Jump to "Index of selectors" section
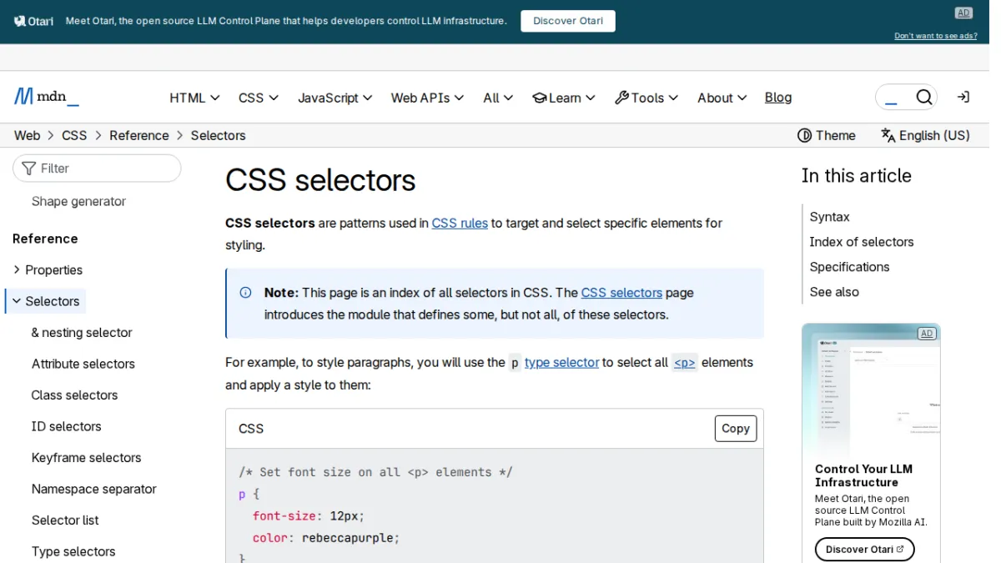The width and height of the screenshot is (1001, 563). tap(862, 242)
